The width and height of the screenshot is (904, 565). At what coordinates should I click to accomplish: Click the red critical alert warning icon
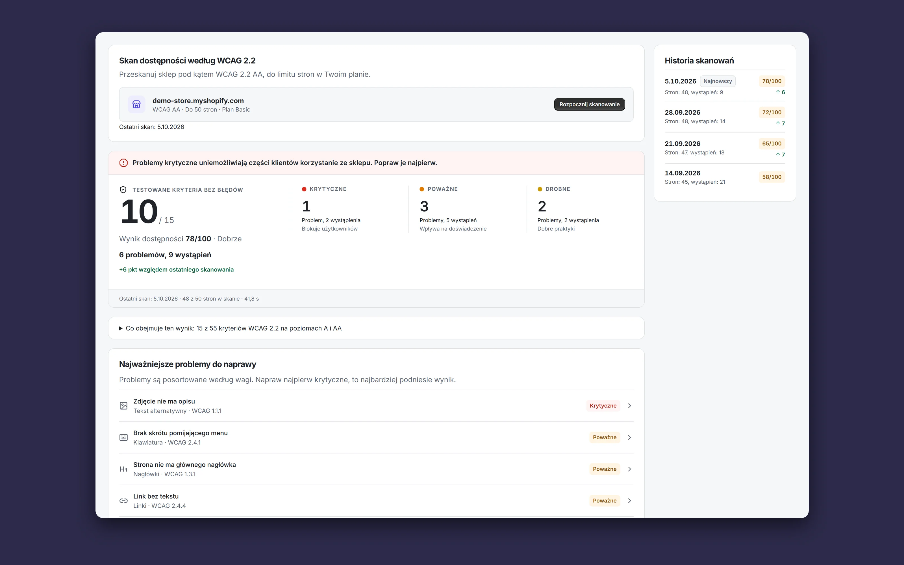coord(123,163)
